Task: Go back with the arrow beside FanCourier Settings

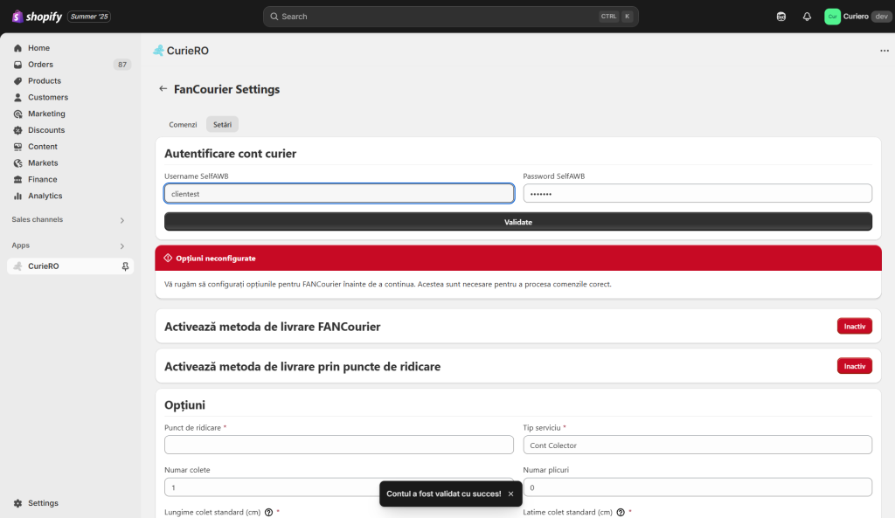Action: (163, 89)
